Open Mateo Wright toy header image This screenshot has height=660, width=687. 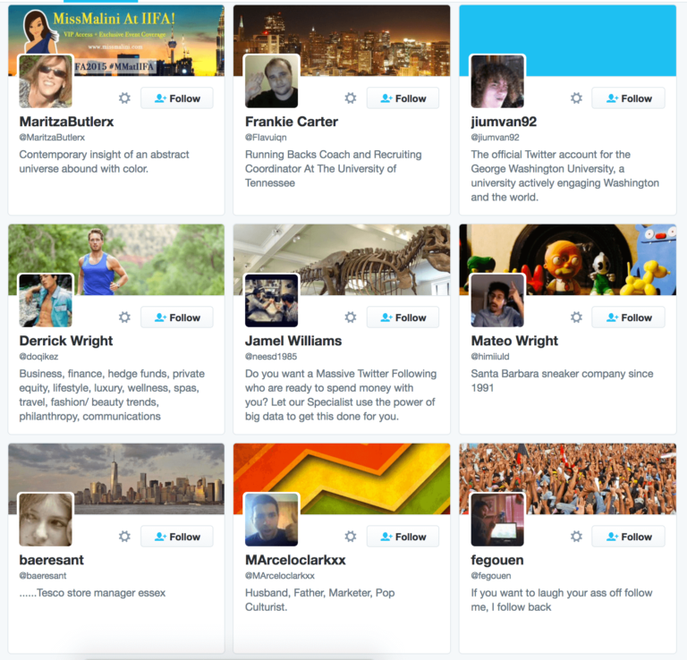click(x=567, y=259)
